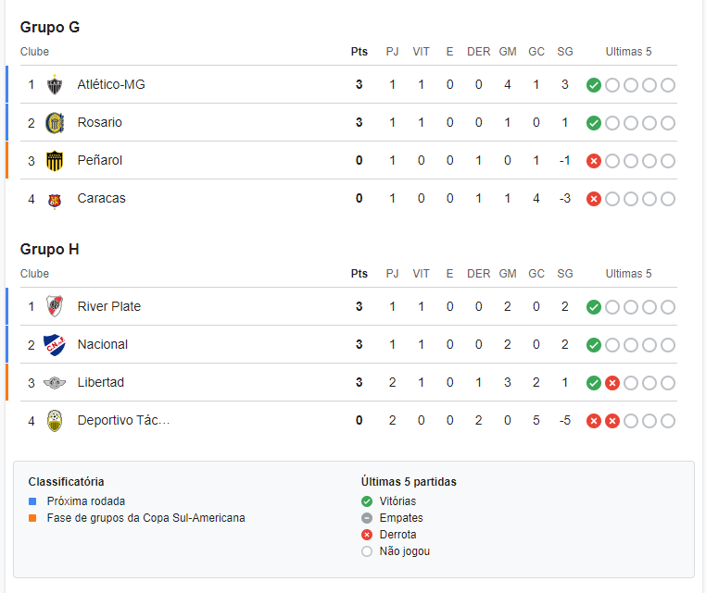The image size is (706, 593).
Task: Click the Atlético-MG club crest
Action: click(55, 84)
